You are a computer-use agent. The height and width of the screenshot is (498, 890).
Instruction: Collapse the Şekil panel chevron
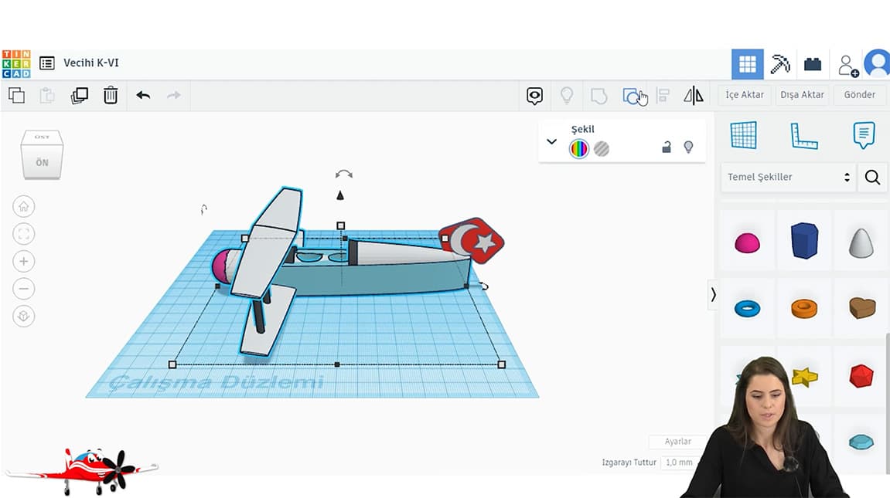pos(551,141)
